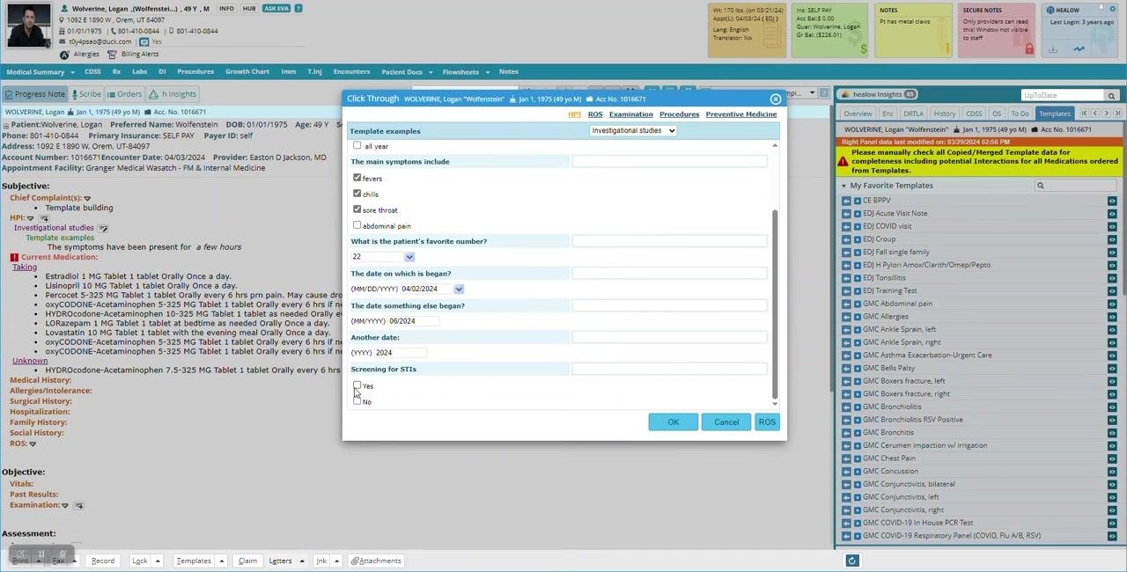Open the date picker arrow beside 04/02/2024
1127x572 pixels.
459,289
